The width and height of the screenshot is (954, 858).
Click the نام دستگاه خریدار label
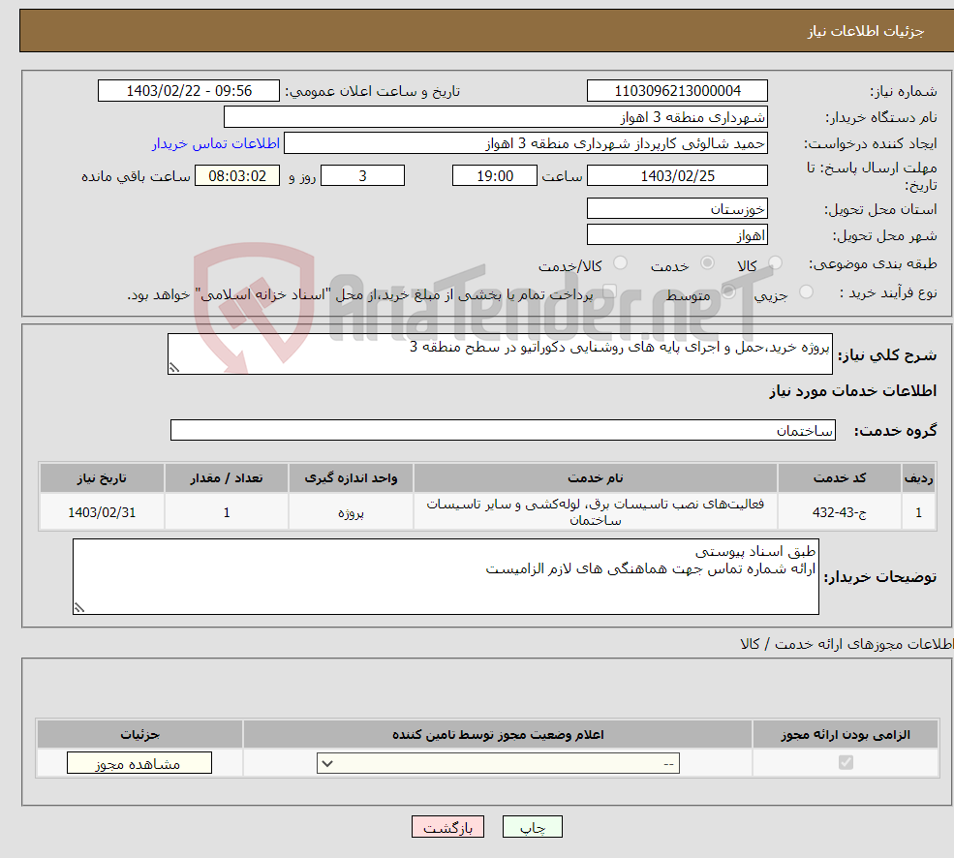click(881, 118)
